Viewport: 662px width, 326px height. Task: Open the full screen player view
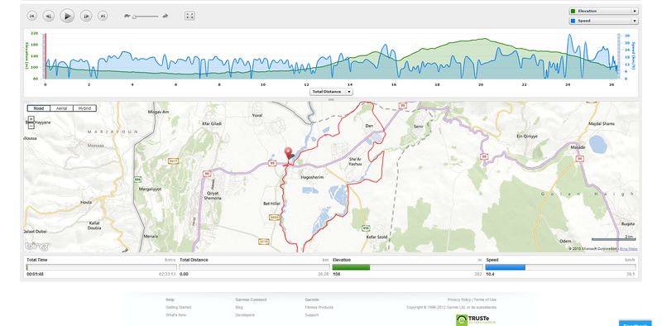190,16
